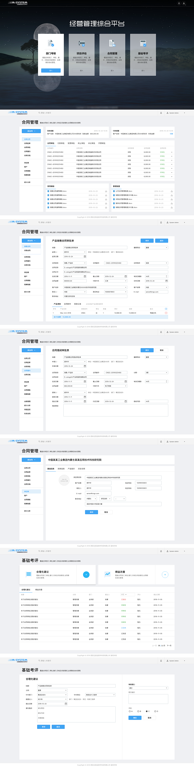Switch to 到款记录 tab

point(78,304)
